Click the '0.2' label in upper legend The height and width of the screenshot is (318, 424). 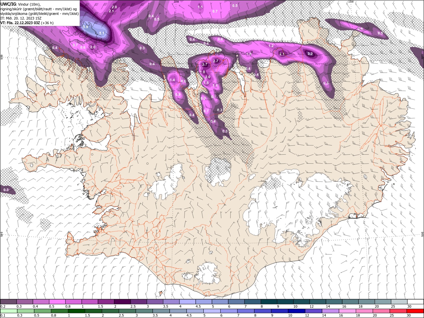pyautogui.click(x=3, y=306)
